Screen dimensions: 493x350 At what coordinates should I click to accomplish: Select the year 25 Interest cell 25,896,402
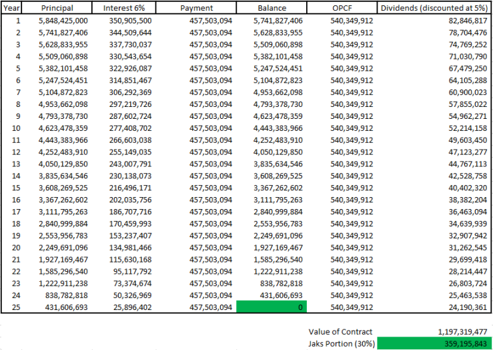129,307
